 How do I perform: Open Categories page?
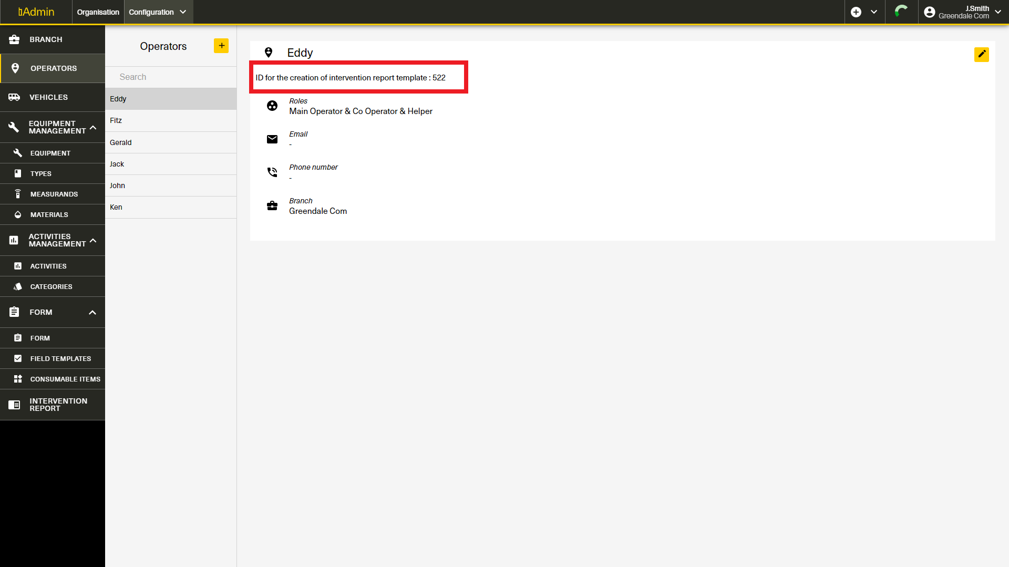pos(53,286)
